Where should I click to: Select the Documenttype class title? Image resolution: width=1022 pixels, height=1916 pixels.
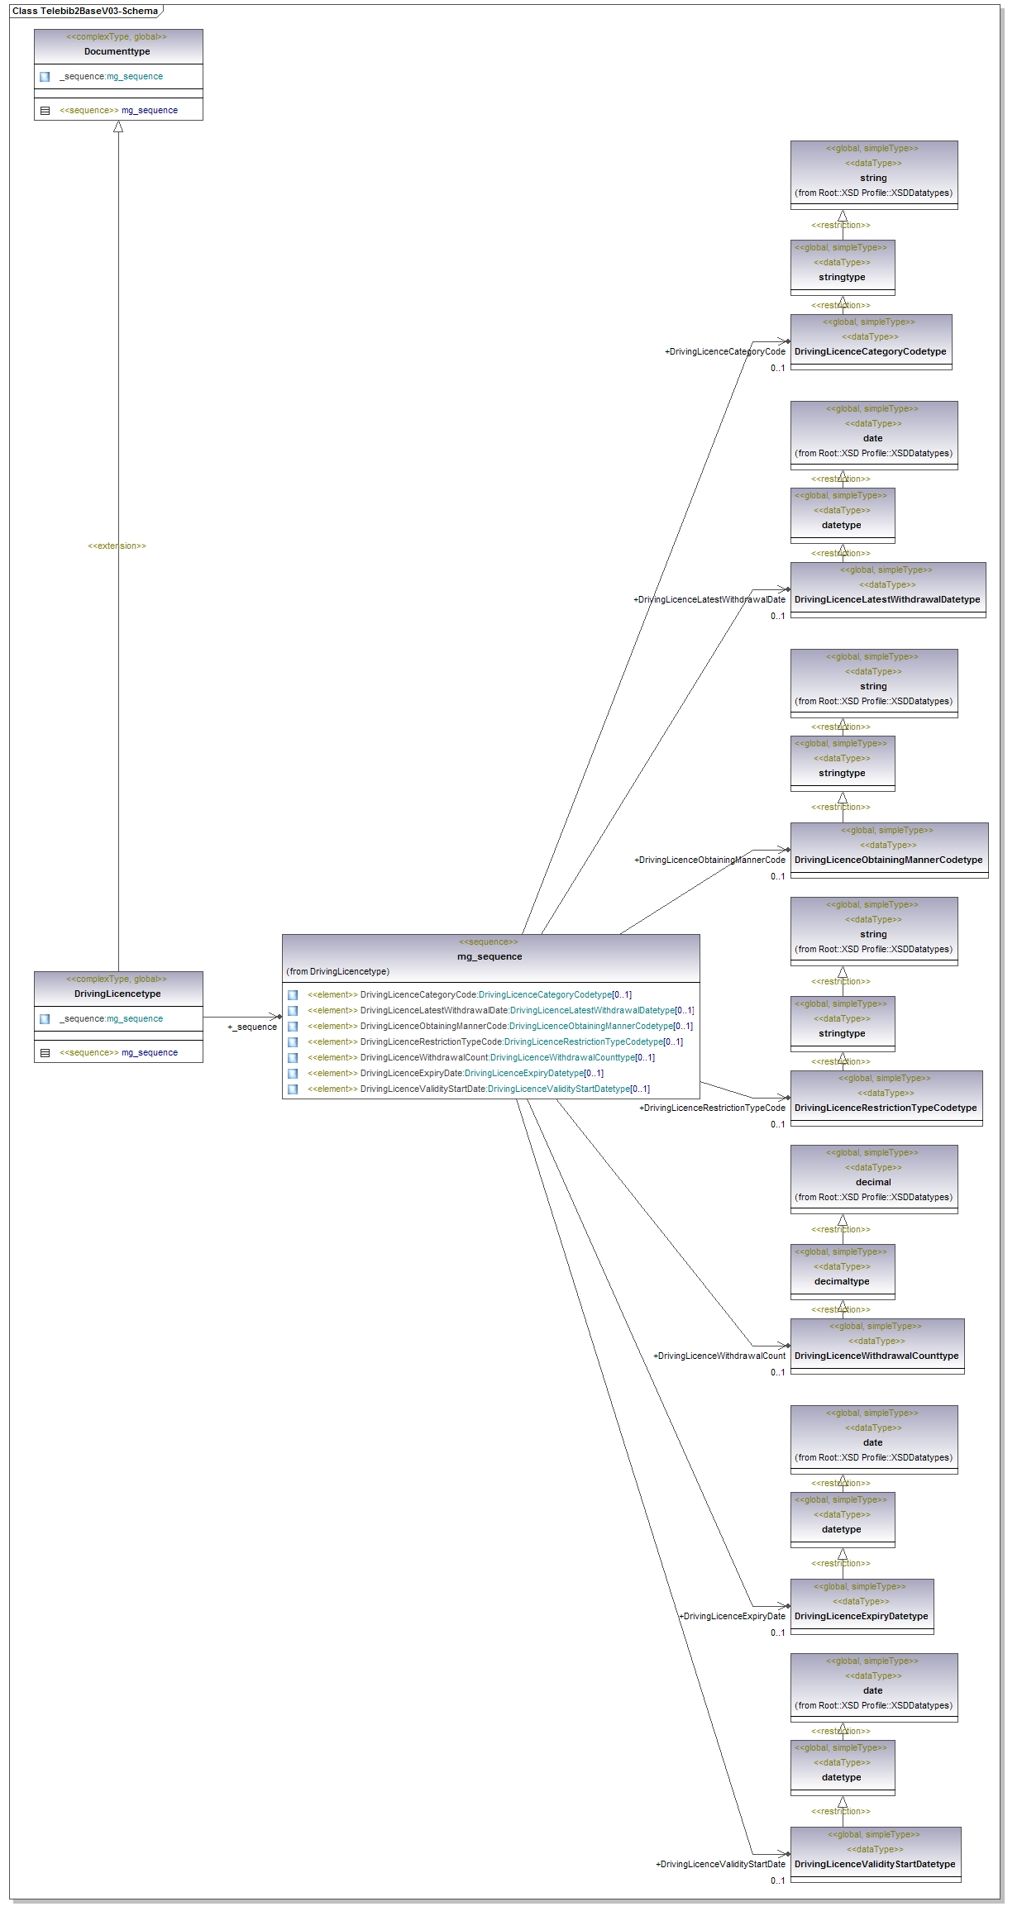117,51
